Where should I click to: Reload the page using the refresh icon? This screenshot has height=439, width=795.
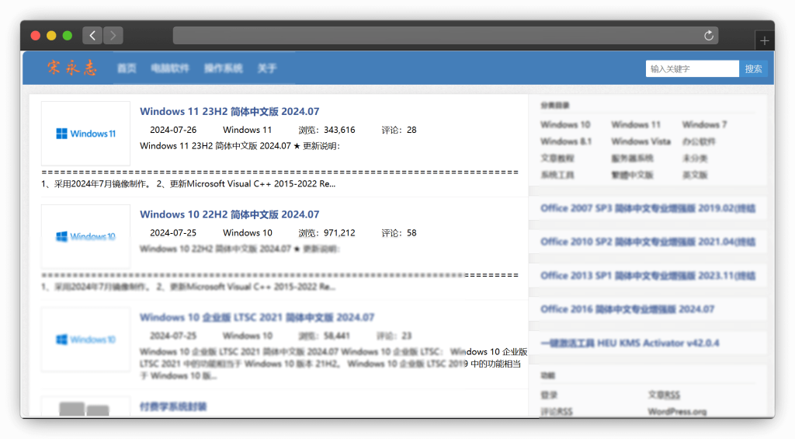click(709, 36)
